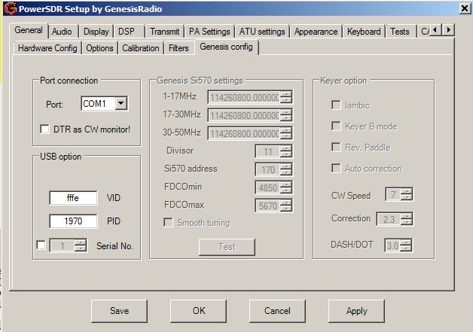This screenshot has width=473, height=332.
Task: Click the partially hidden CA tab
Action: coord(425,32)
